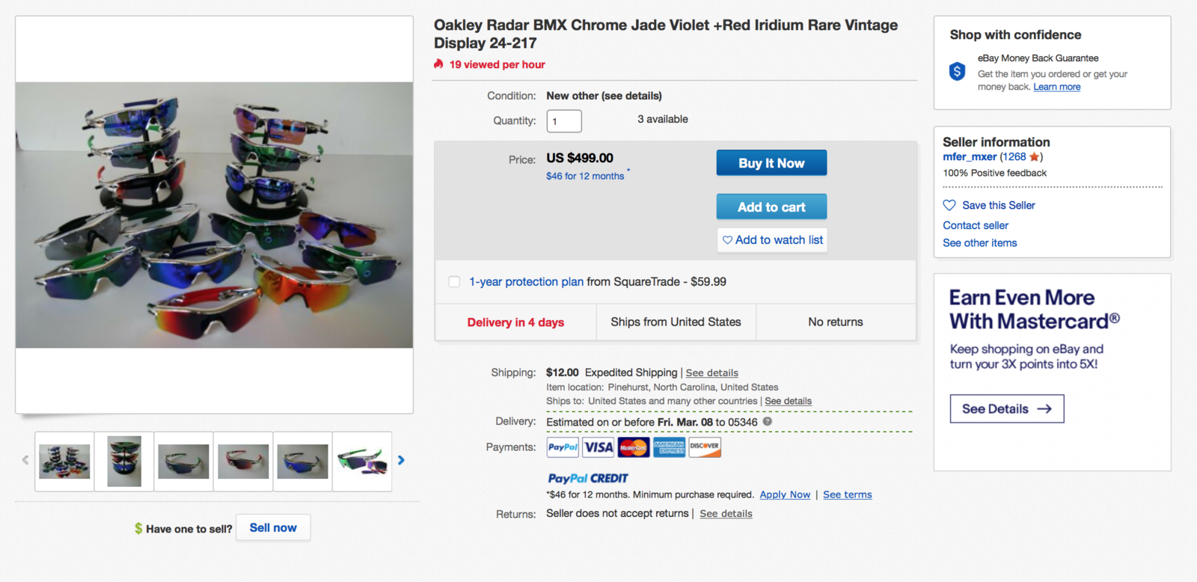Enable the 1-year protection plan checkbox
Image resolution: width=1197 pixels, height=582 pixels.
coord(454,282)
